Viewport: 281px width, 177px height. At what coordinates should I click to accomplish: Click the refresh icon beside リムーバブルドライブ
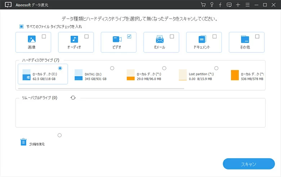tap(73, 97)
